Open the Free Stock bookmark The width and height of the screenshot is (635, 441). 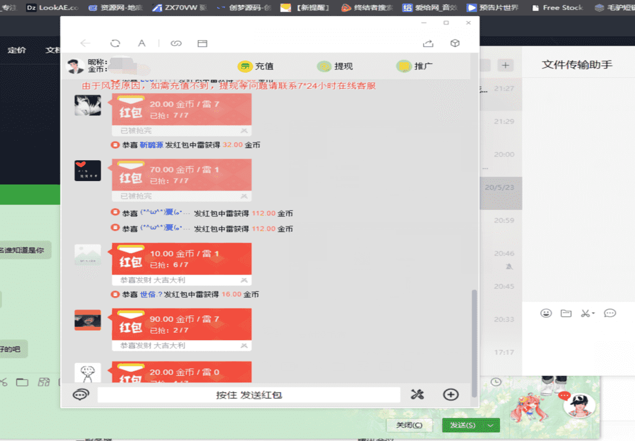pos(558,7)
